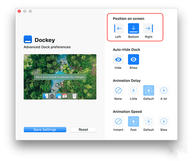Screen dimensions: 193x161
Task: Click Calendar icon in preview dock
Action: [x=65, y=96]
